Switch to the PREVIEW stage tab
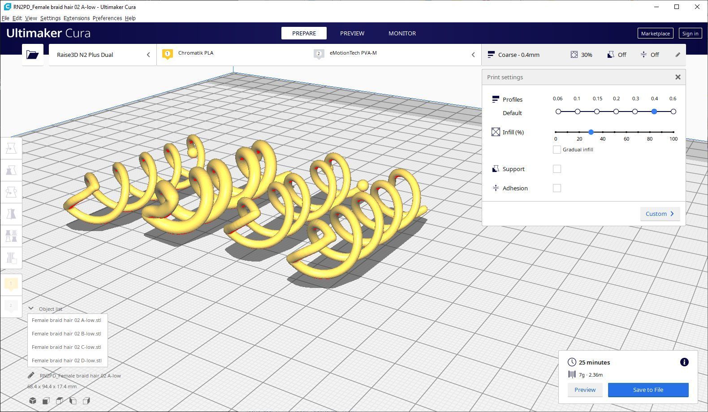708x412 pixels. (x=352, y=33)
